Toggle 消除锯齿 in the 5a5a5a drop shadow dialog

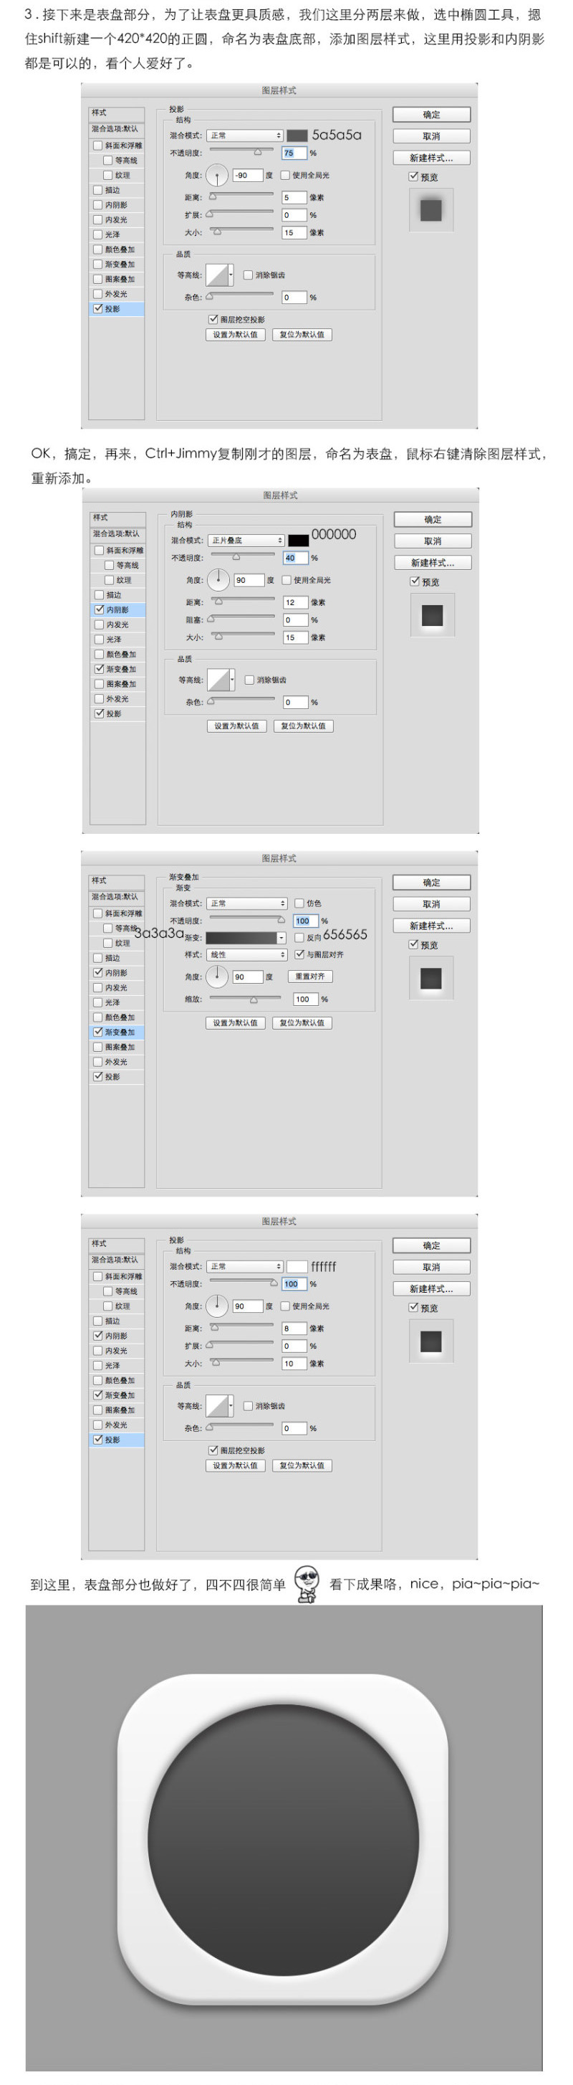[248, 275]
